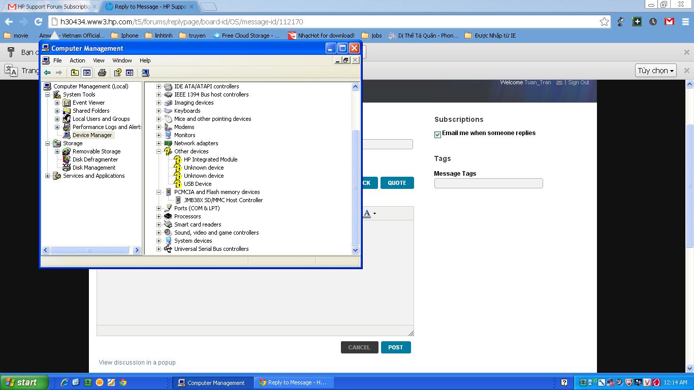The height and width of the screenshot is (390, 694).
Task: Click the Show/Hide Action Pane toolbar icon
Action: coord(130,73)
